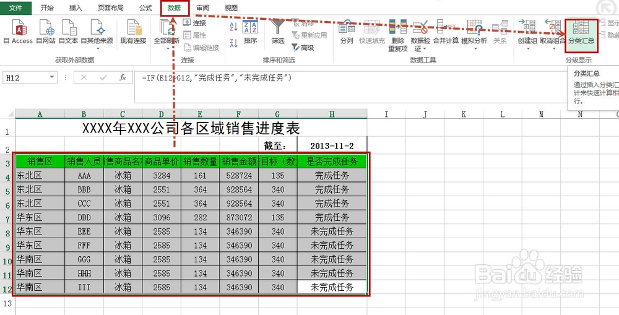Import data 自网站 (from web)
The height and width of the screenshot is (315, 619).
click(46, 32)
